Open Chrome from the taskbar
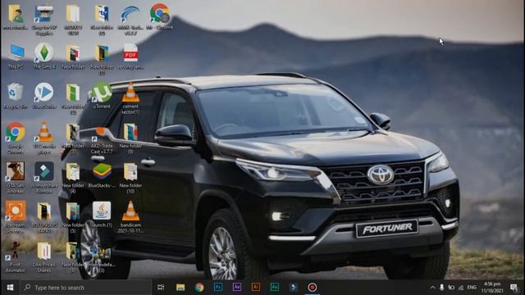The height and width of the screenshot is (295, 525). coord(199,288)
